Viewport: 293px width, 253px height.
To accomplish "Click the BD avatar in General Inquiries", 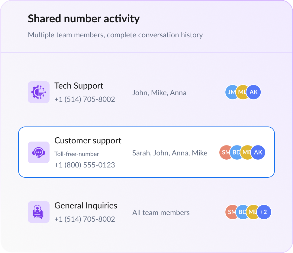I will 241,212.
